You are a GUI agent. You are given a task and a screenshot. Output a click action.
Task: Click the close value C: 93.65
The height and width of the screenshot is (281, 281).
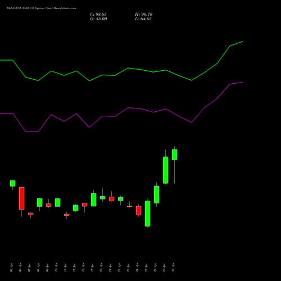pos(98,15)
